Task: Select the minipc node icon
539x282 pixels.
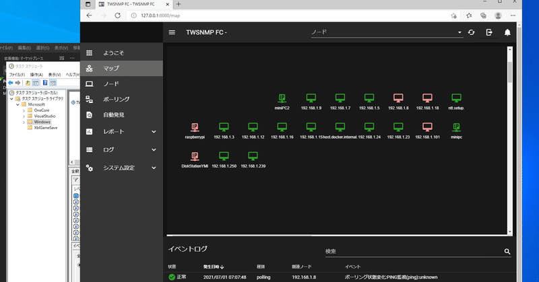Action: coord(457,127)
